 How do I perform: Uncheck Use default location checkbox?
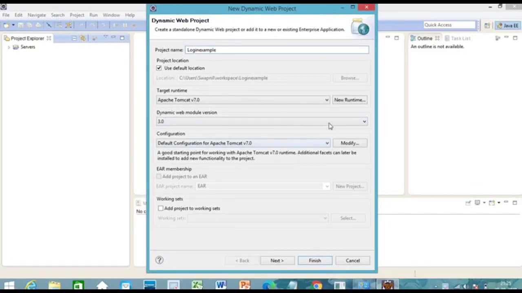coord(159,68)
